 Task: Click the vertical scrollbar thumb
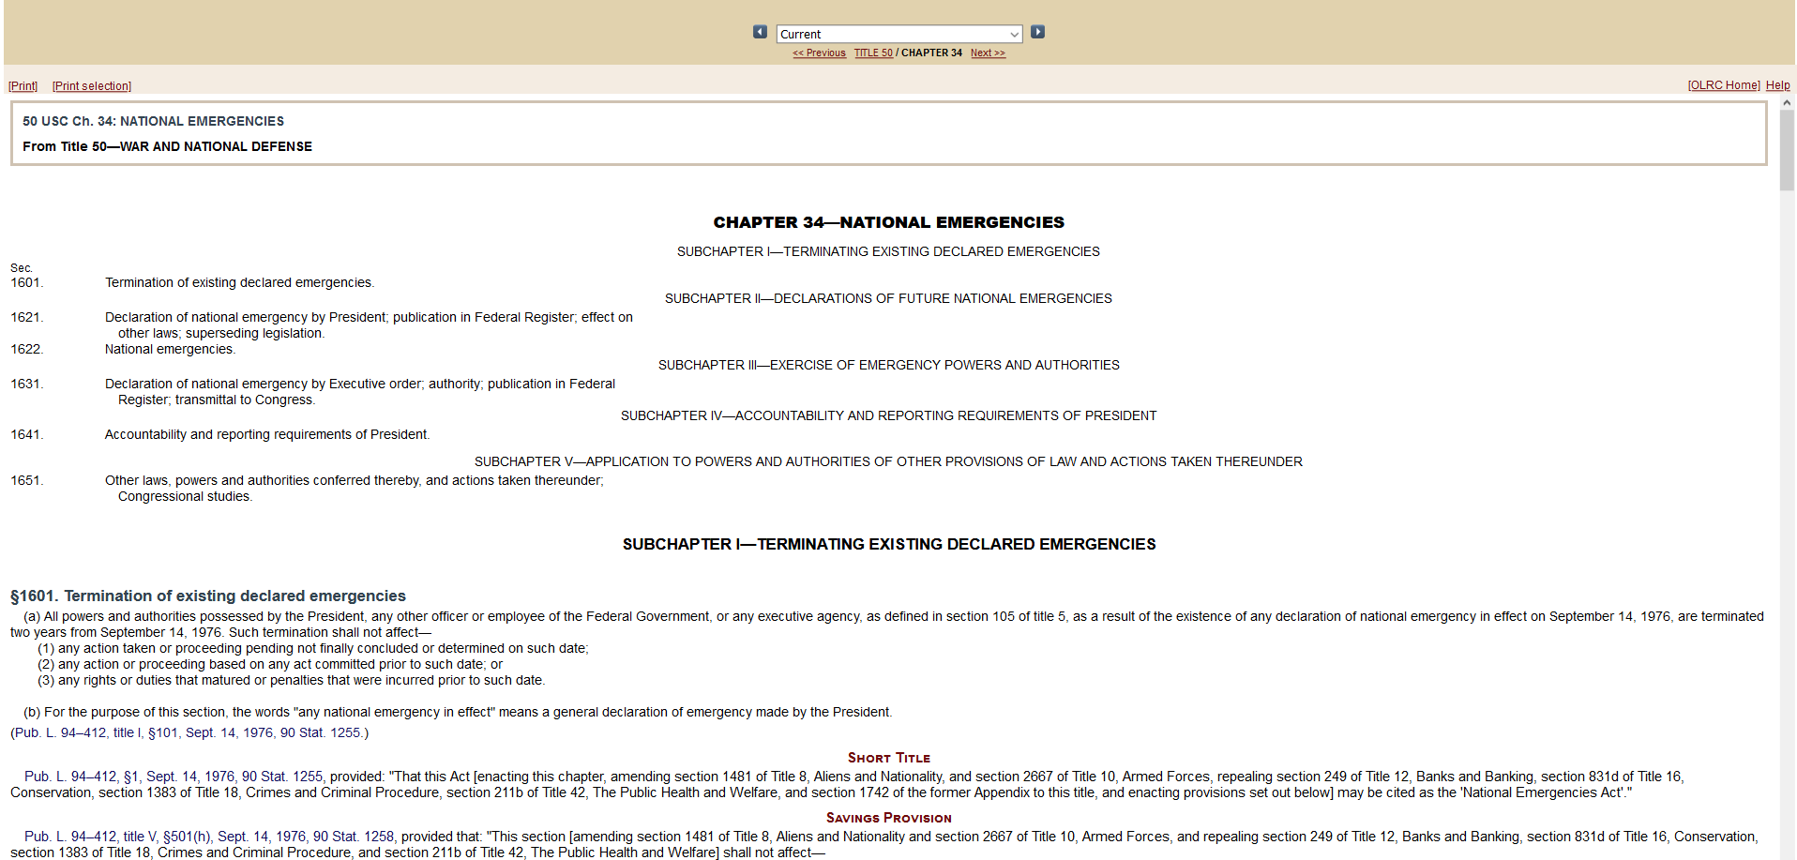1787,150
